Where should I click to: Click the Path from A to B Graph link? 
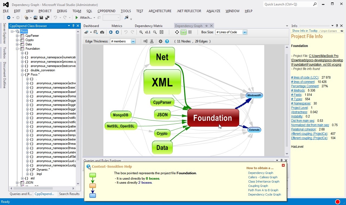263,190
